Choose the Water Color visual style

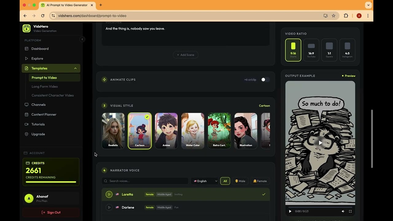pos(193,131)
